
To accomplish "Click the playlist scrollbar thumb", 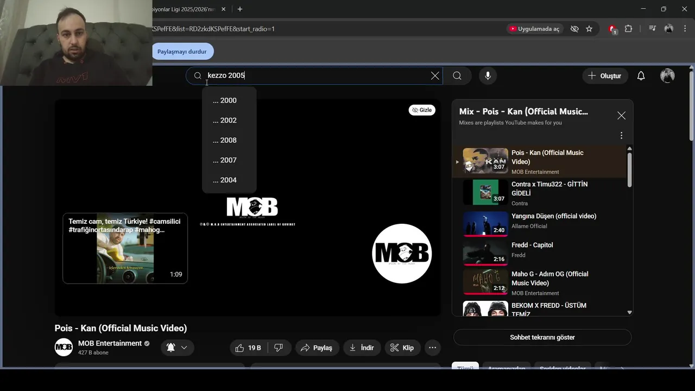I will 629,171.
